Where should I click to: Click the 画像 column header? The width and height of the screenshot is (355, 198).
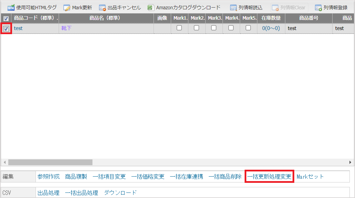tap(162, 18)
